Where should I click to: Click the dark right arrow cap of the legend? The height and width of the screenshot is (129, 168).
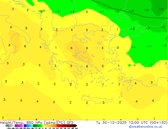[x=76, y=126]
